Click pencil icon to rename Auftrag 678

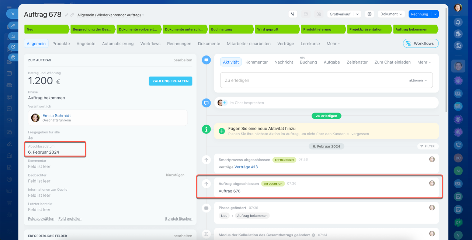click(x=66, y=15)
